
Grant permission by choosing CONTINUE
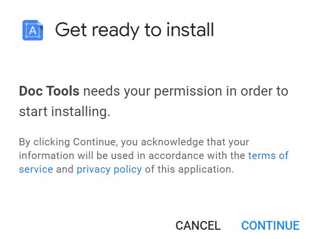(x=270, y=225)
